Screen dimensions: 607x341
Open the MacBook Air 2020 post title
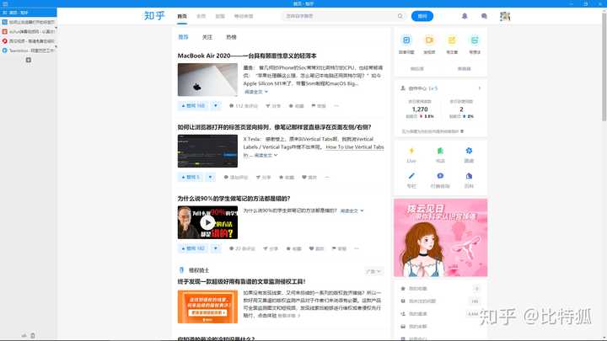tap(247, 56)
